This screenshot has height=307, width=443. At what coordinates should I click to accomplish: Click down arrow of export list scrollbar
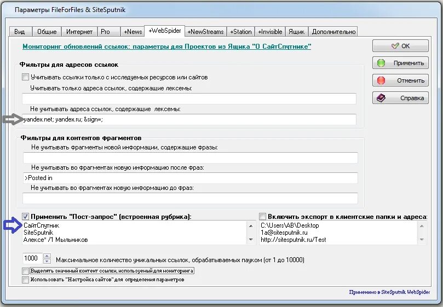[x=422, y=240]
